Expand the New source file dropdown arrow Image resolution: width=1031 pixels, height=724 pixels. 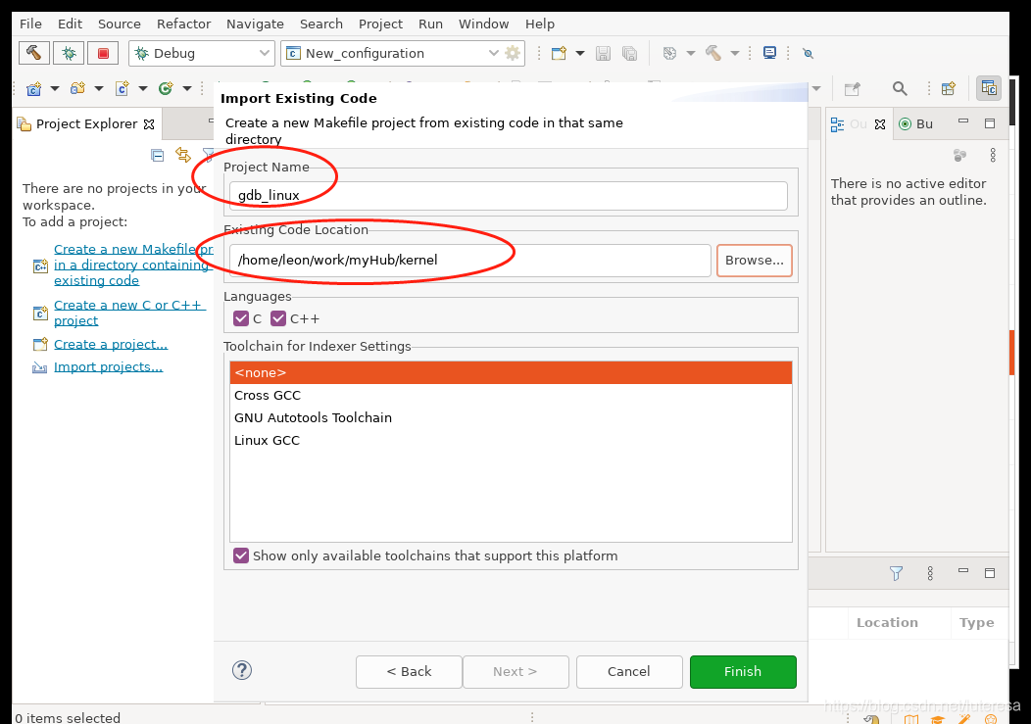pos(143,88)
